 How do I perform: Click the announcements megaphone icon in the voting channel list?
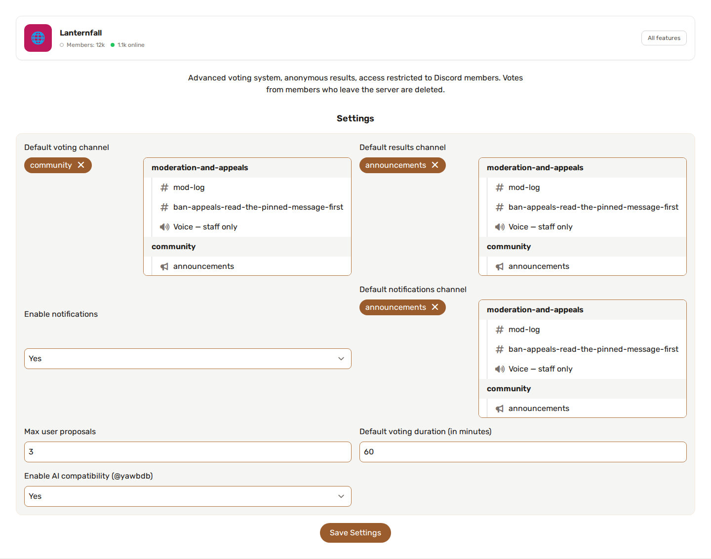coord(164,266)
